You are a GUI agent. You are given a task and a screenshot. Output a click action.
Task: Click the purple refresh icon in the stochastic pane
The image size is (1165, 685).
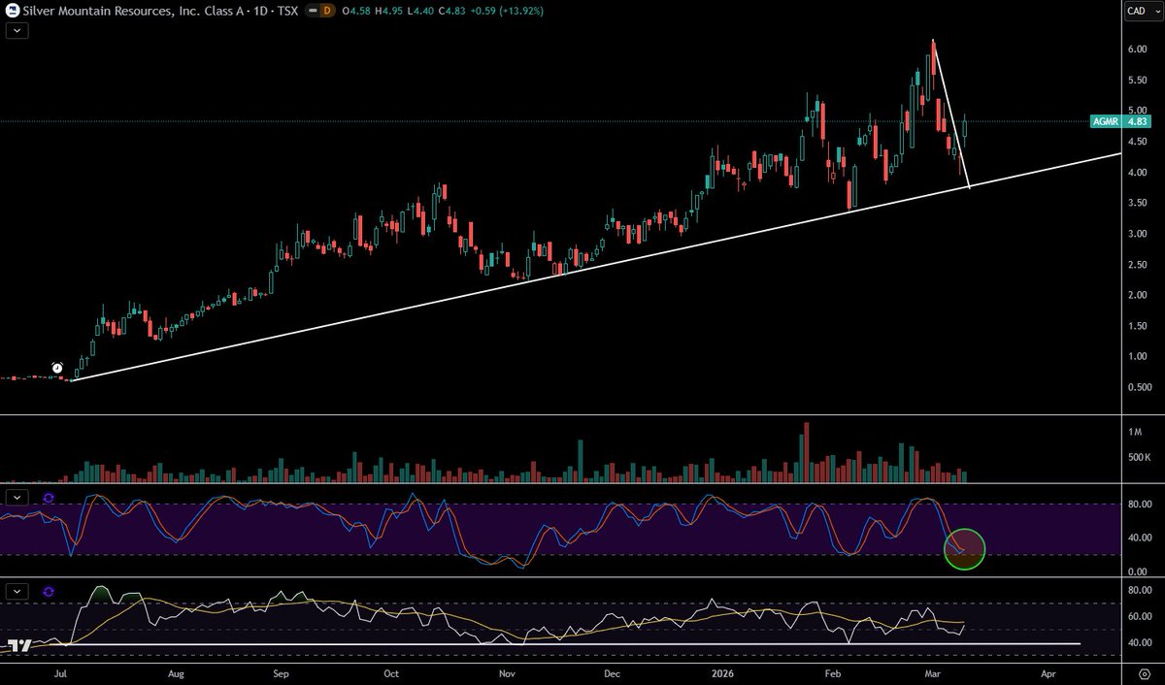point(49,497)
